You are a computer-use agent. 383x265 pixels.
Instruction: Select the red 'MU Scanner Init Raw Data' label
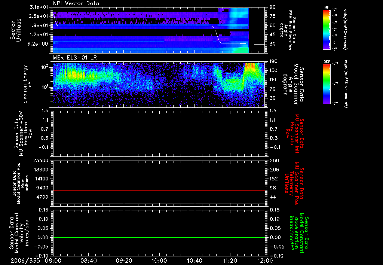[294, 133]
